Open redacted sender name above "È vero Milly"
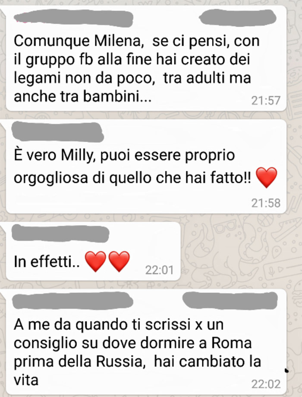The image size is (302, 397). pyautogui.click(x=57, y=132)
